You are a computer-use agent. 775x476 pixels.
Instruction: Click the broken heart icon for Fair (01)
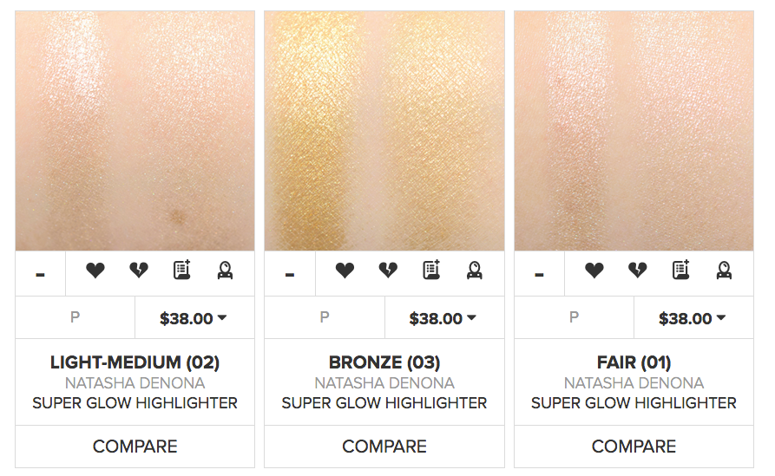638,271
